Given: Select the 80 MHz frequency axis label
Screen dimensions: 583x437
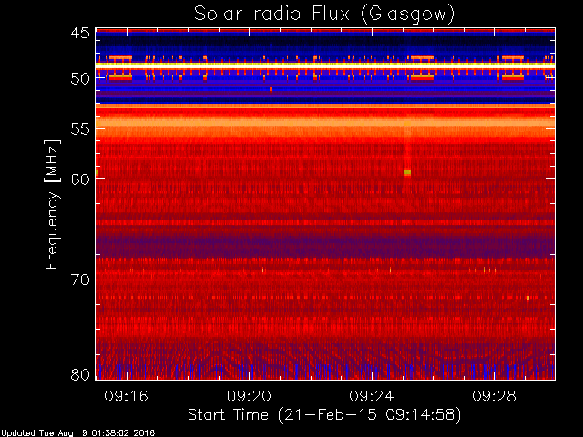Looking at the screenshot, I should [80, 374].
